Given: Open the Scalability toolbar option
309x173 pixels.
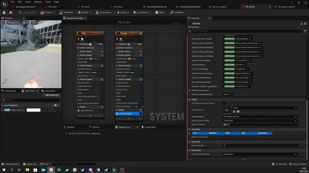Looking at the screenshot, I should pos(177,12).
